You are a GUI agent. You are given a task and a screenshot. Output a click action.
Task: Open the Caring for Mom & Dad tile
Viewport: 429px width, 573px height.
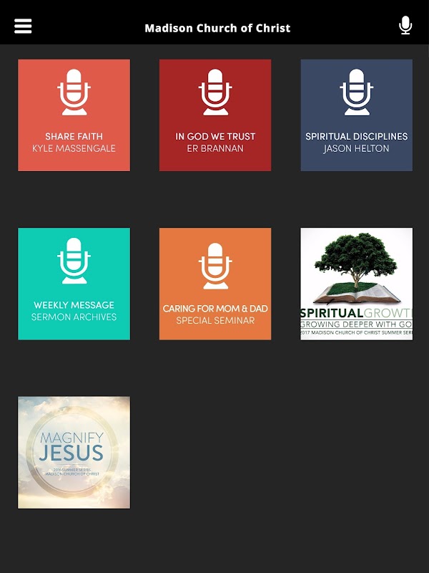point(215,284)
